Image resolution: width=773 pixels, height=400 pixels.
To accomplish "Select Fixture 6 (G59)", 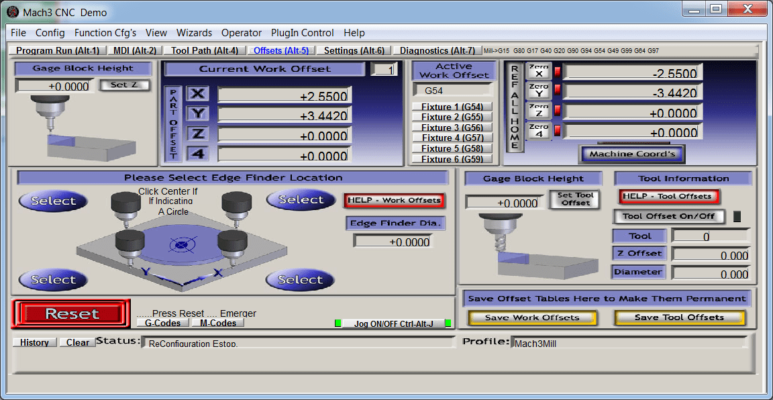I will click(x=452, y=159).
